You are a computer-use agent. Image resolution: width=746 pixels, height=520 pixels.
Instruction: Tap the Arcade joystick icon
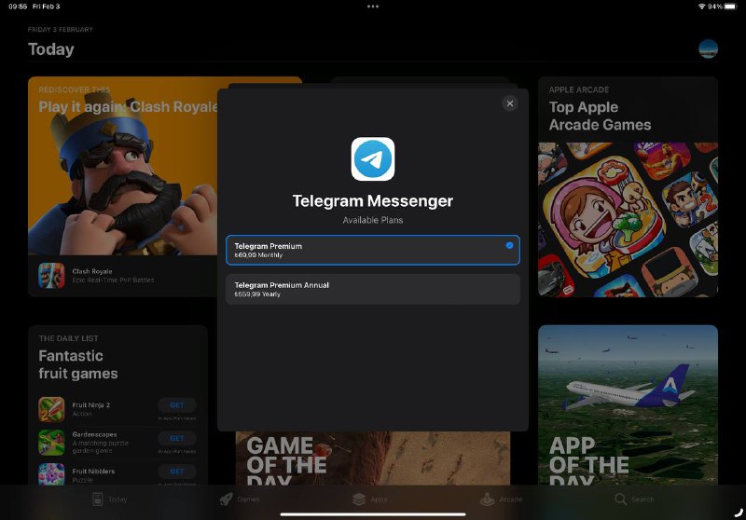coord(487,499)
